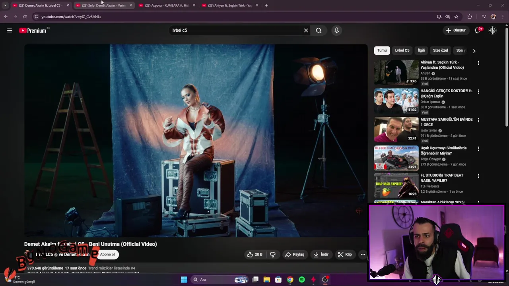Open File Explorer from the taskbar
The image size is (509, 286).
click(267, 280)
